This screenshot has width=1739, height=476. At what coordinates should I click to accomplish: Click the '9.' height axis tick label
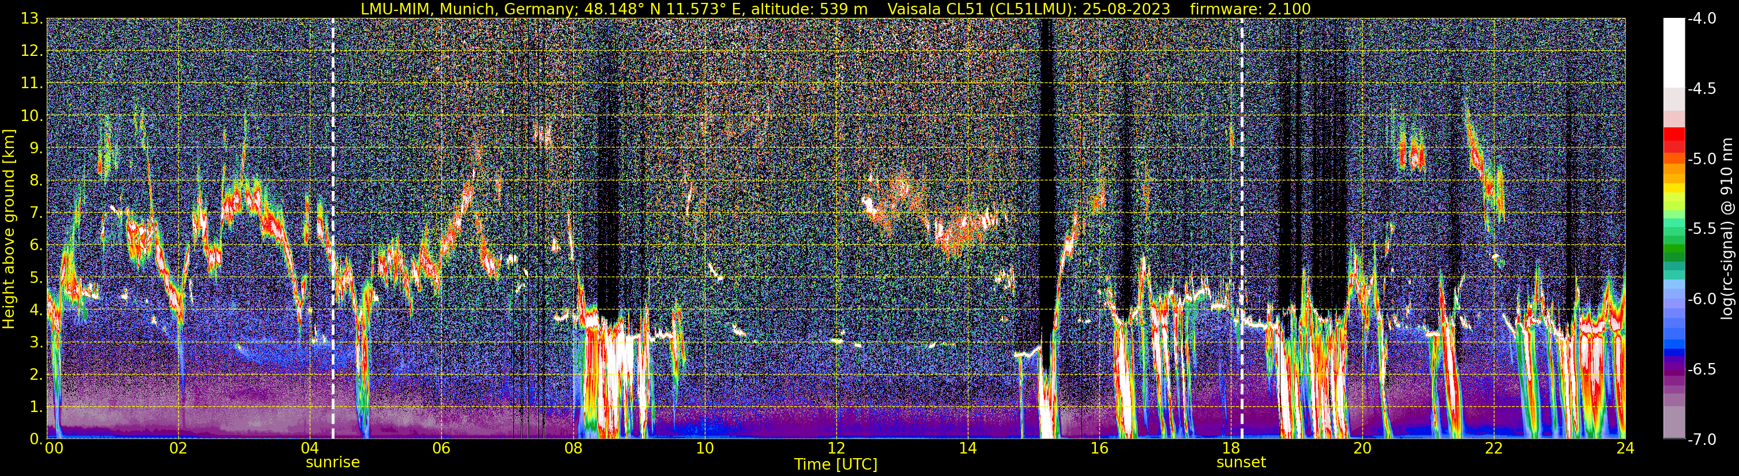(36, 148)
